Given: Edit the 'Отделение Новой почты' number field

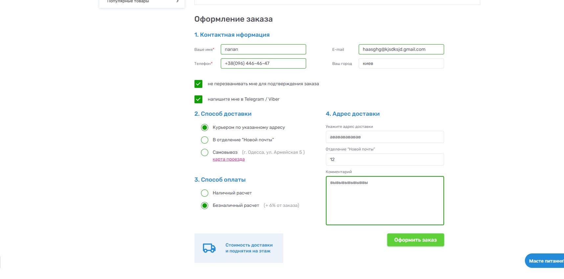Looking at the screenshot, I should [x=385, y=160].
